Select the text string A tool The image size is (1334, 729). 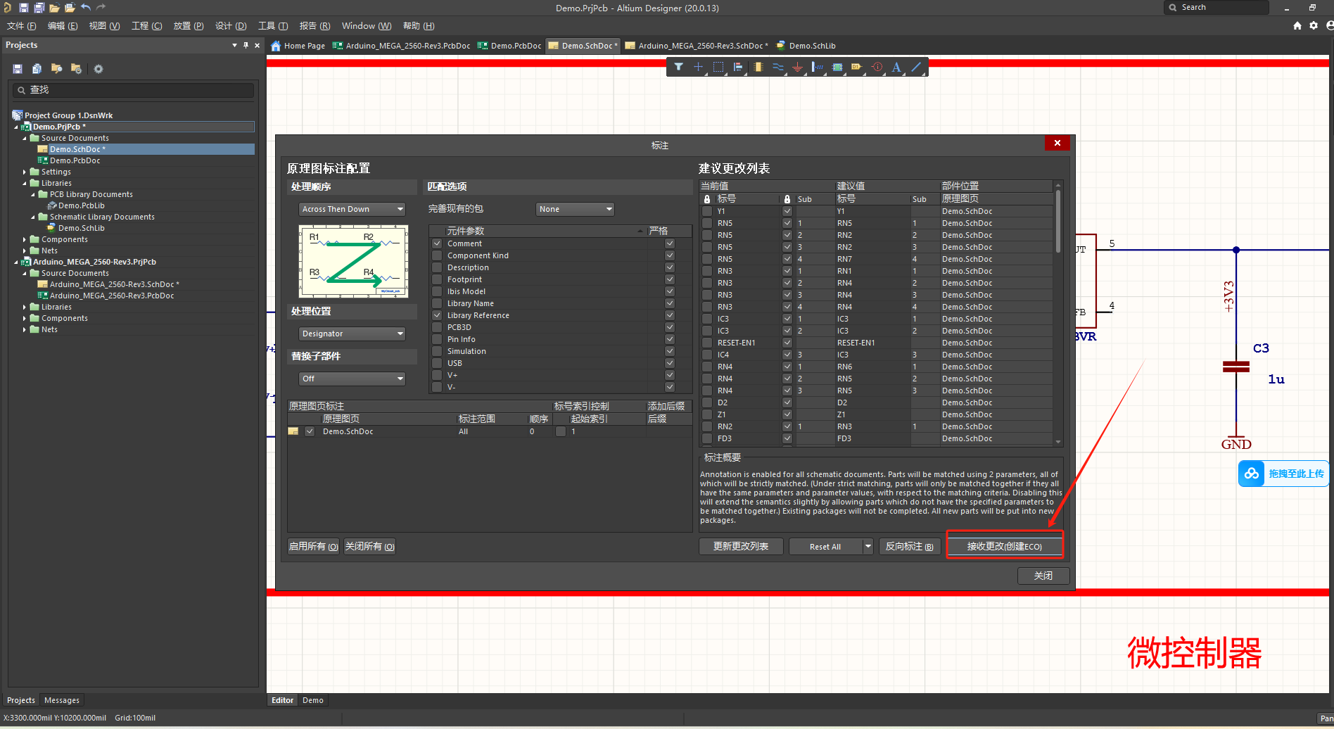click(896, 68)
